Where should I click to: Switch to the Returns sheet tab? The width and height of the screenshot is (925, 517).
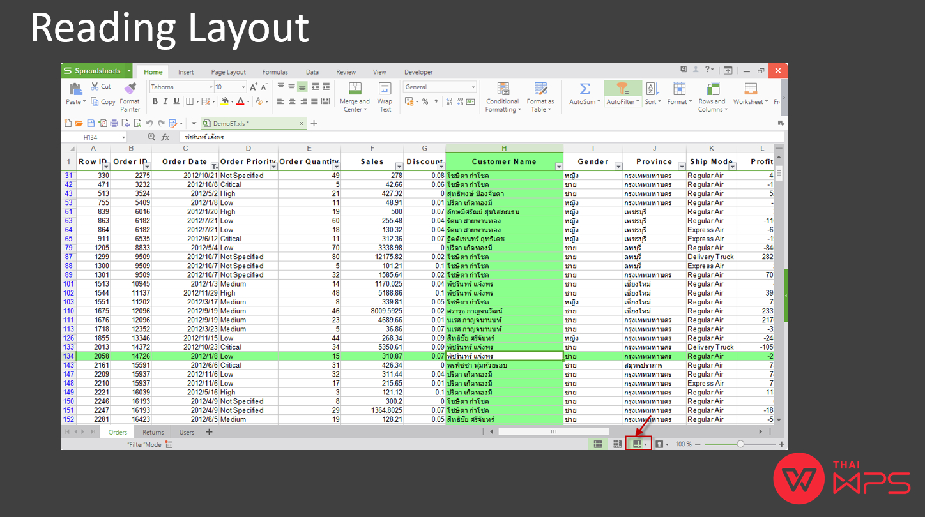(x=153, y=432)
